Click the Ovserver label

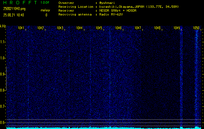[x=66, y=3]
